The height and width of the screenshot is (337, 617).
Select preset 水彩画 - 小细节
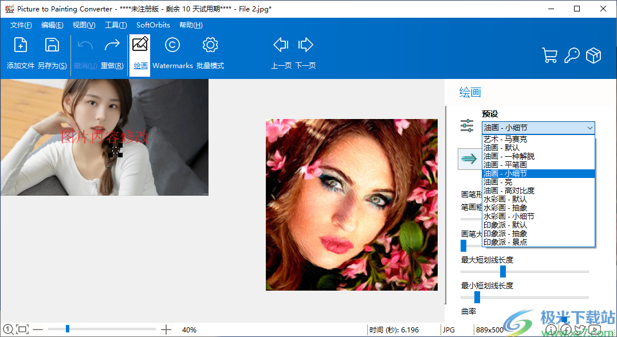click(539, 216)
